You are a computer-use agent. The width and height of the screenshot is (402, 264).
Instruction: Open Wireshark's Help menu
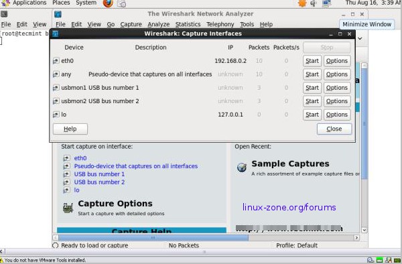266,24
